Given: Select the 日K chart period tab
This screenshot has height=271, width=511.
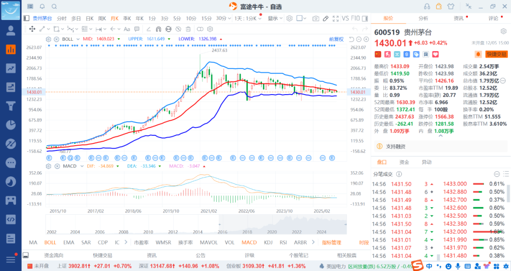Looking at the screenshot, I should click(x=89, y=18).
